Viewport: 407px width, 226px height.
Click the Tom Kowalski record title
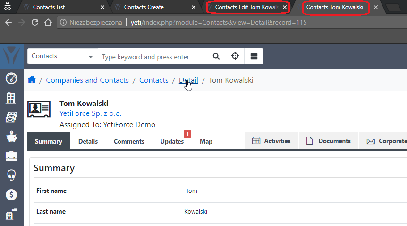84,103
